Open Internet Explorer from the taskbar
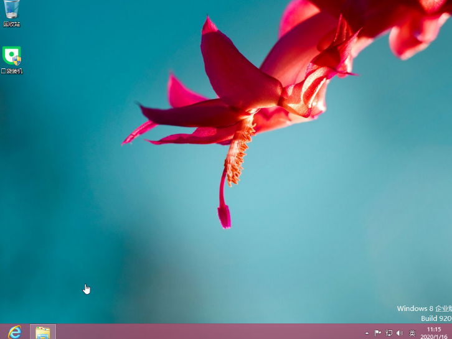 [x=15, y=332]
